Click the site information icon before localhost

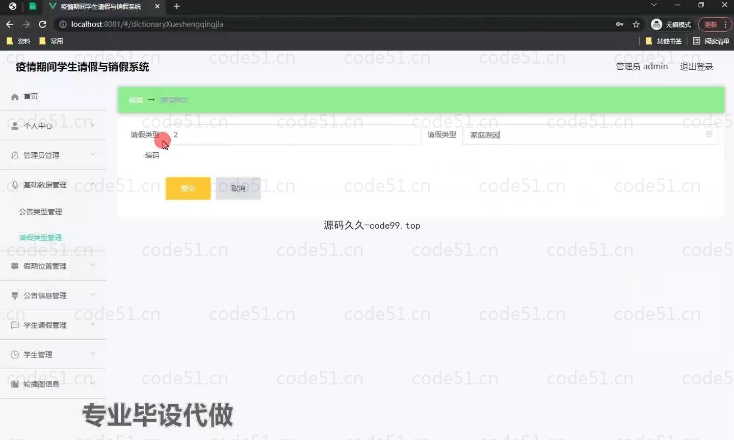point(63,24)
